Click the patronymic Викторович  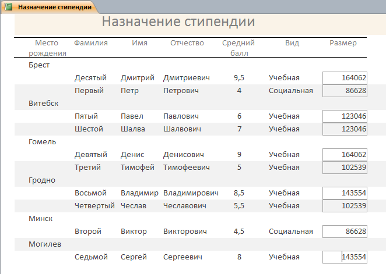click(x=185, y=232)
